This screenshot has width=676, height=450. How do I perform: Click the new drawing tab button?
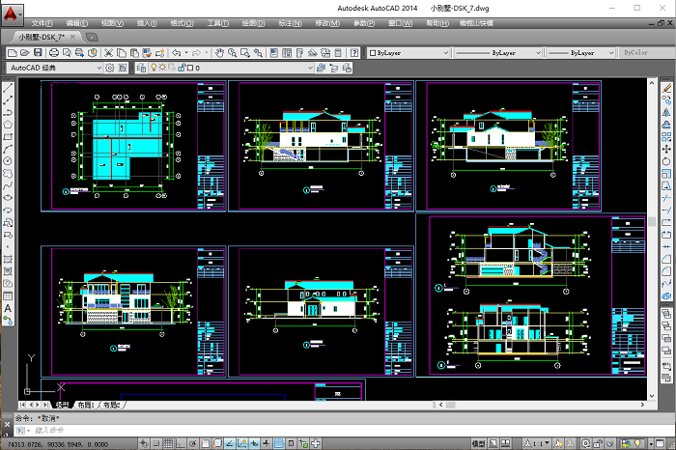pos(92,37)
